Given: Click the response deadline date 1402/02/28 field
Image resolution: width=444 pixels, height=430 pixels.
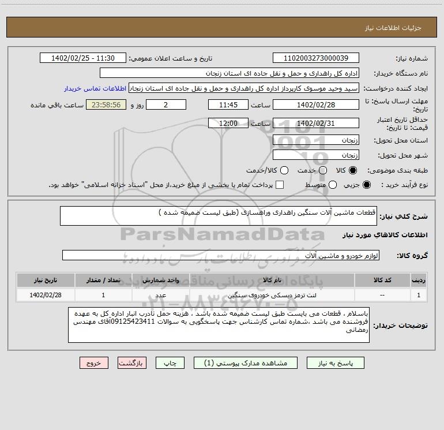Looking at the screenshot, I should [316, 104].
